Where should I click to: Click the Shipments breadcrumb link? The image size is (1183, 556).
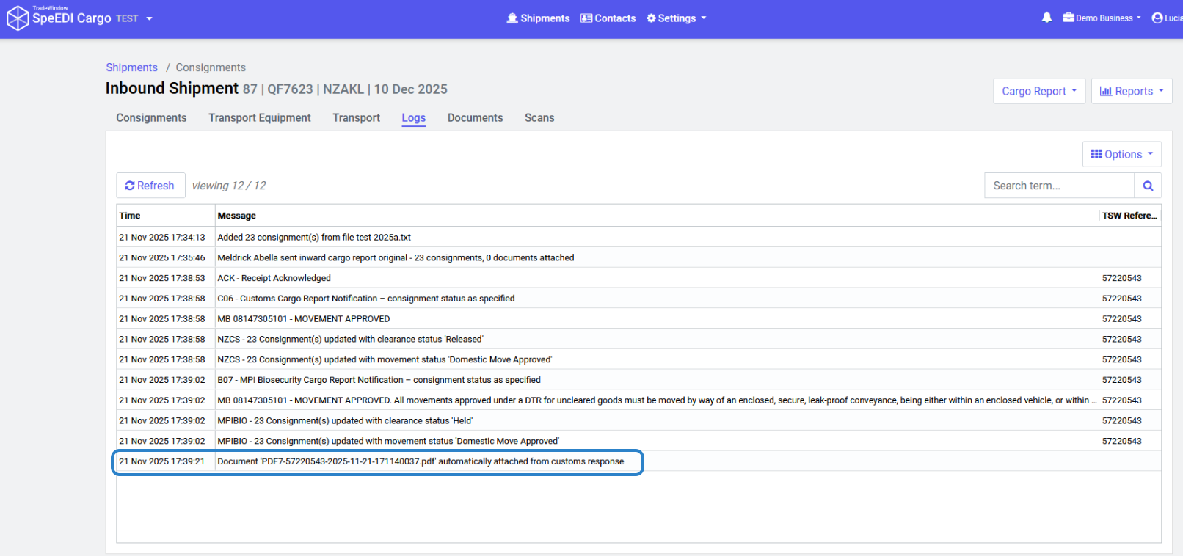[131, 67]
